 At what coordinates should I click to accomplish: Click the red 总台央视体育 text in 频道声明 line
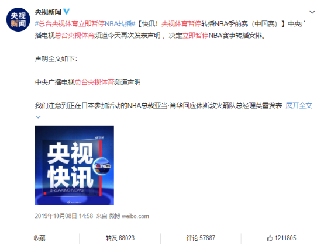(94, 82)
